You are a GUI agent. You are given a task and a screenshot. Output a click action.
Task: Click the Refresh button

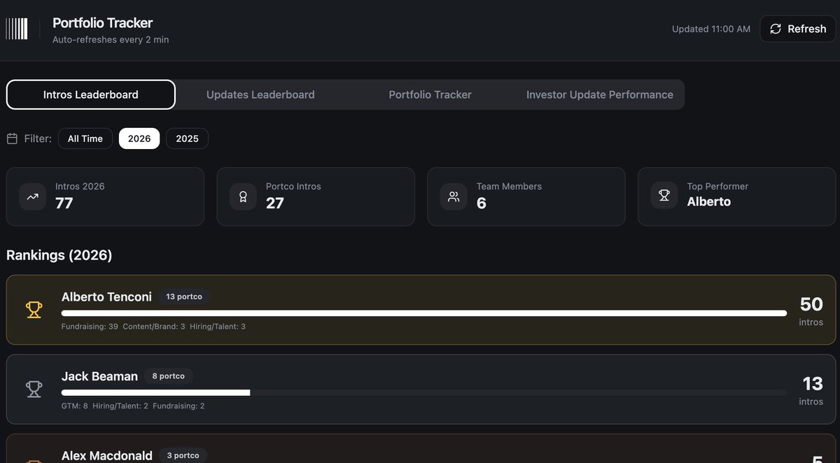coord(798,29)
